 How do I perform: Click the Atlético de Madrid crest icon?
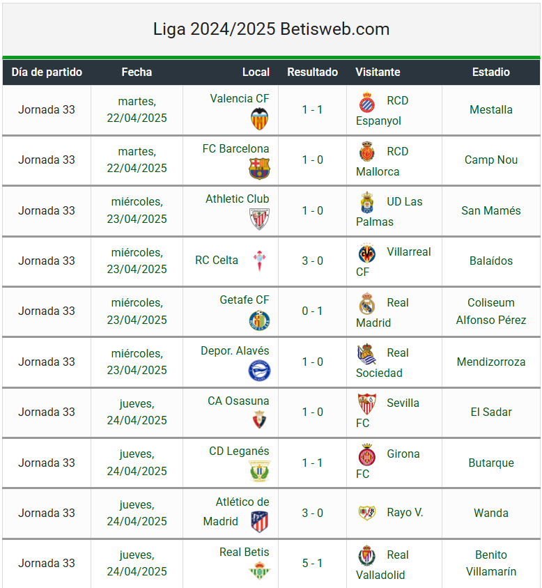click(259, 522)
